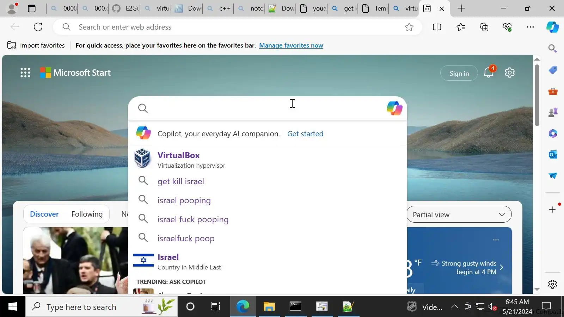Open taskbar volume icon

click(493, 307)
